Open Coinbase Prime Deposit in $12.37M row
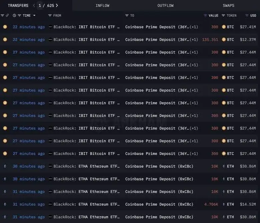This screenshot has height=223, width=260. tap(157, 39)
